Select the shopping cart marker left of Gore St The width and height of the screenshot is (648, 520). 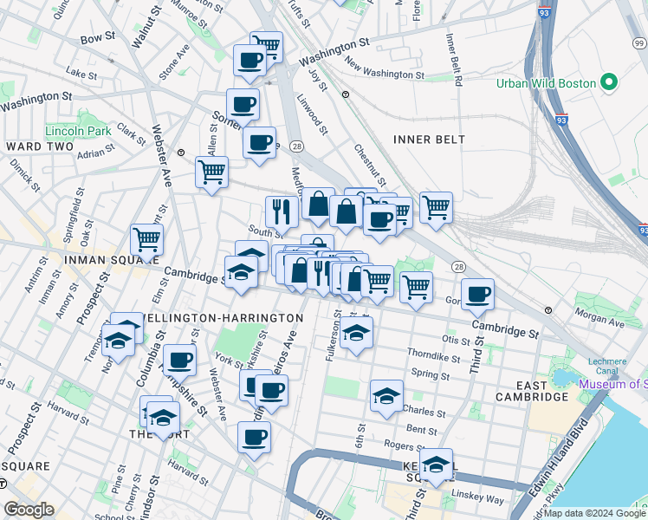point(416,287)
